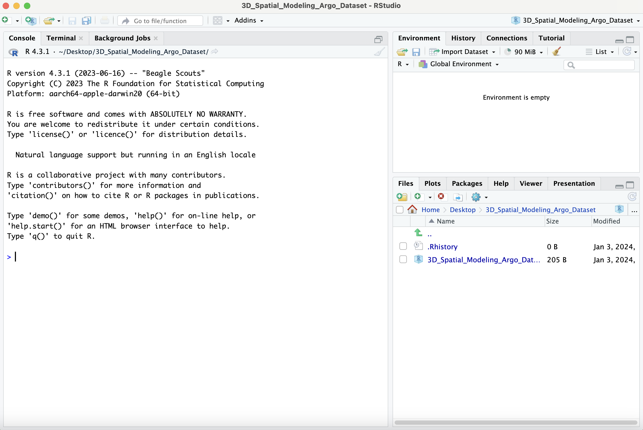Viewport: 643px width, 430px height.
Task: Click the New File icon
Action: click(6, 20)
